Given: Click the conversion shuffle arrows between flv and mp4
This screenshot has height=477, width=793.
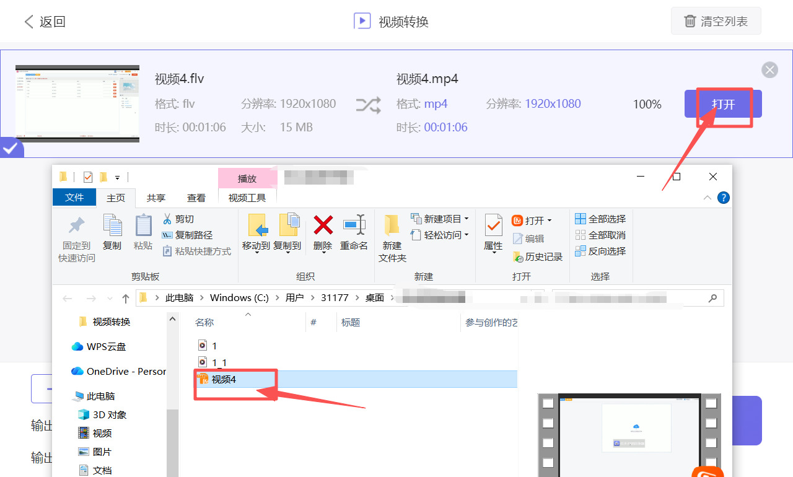Looking at the screenshot, I should (368, 105).
